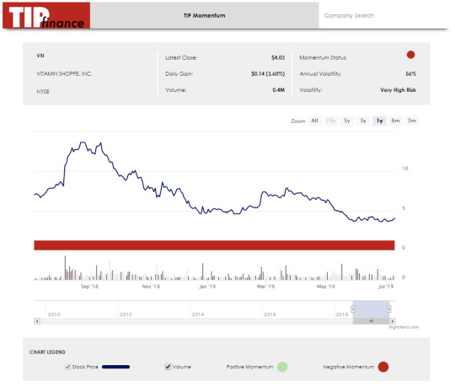Image resolution: width=455 pixels, height=387 pixels.
Task: Open the TIP Momentum tab
Action: [205, 16]
